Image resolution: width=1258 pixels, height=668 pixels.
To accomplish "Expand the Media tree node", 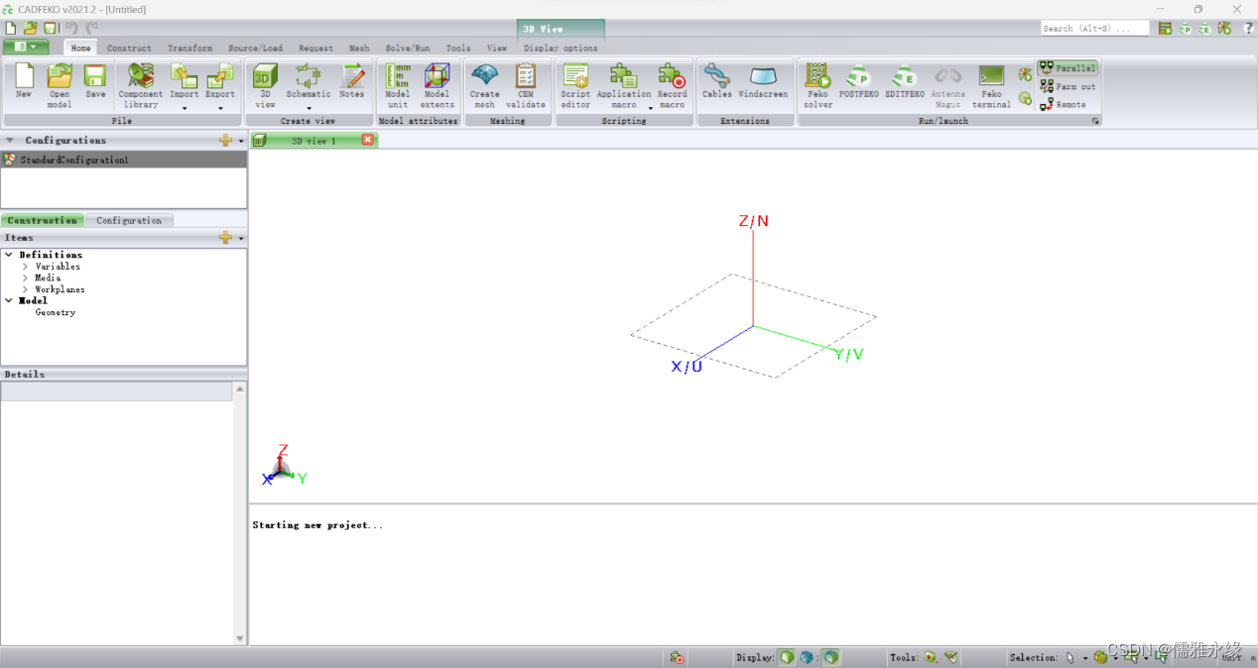I will tap(26, 278).
